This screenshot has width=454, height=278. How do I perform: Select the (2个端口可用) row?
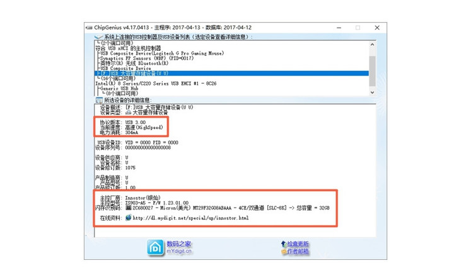pyautogui.click(x=117, y=43)
